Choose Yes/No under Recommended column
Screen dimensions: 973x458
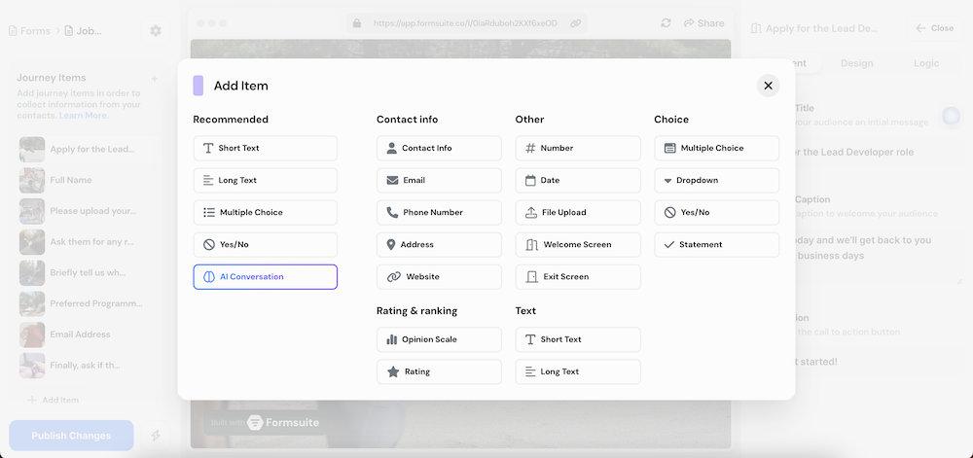coord(265,244)
